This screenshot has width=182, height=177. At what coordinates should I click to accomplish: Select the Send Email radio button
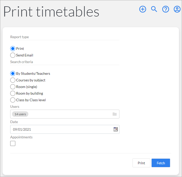[13, 55]
